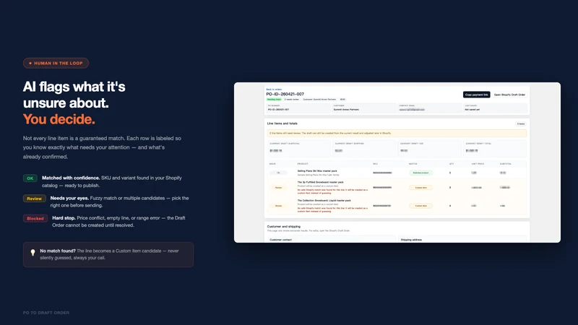Click the Current Draft Shipping card

364,148
